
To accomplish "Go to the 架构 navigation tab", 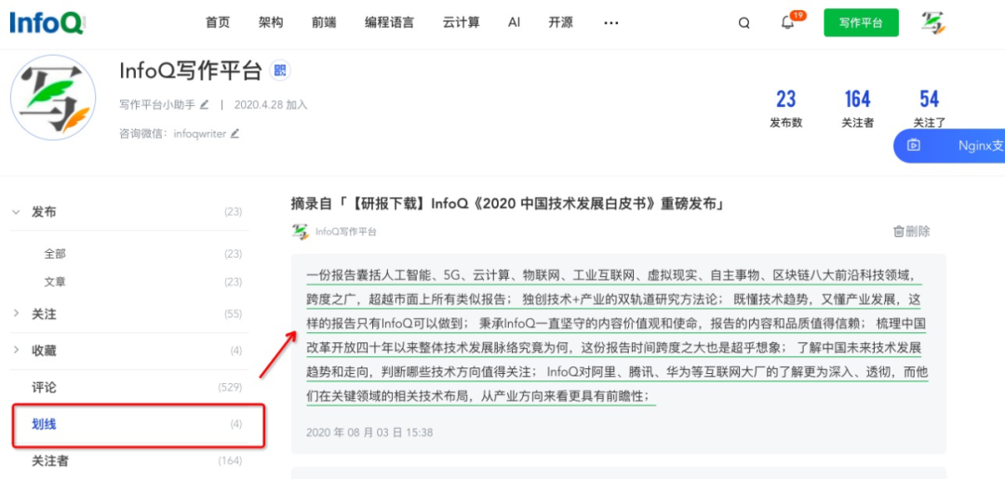I will 271,22.
